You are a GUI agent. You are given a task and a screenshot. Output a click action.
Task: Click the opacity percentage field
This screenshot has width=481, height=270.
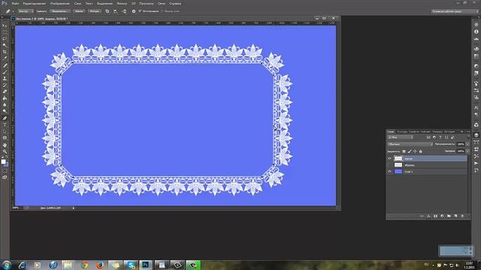tap(461, 144)
